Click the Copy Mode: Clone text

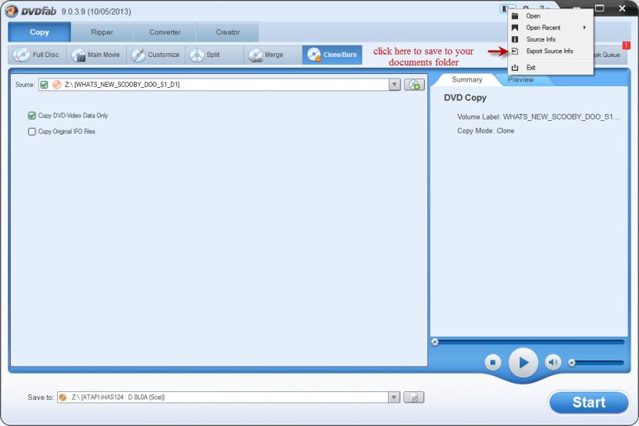[x=486, y=131]
